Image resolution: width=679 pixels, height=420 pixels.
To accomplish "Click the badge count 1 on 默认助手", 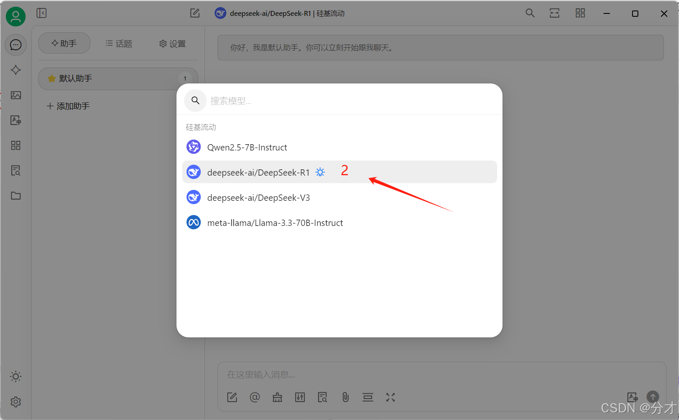I will coord(185,78).
